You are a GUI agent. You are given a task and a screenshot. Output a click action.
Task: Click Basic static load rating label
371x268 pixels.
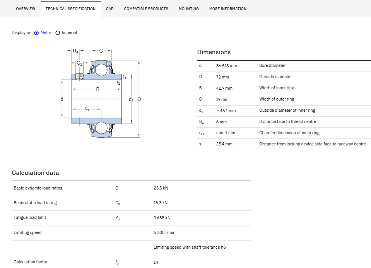pos(35,203)
